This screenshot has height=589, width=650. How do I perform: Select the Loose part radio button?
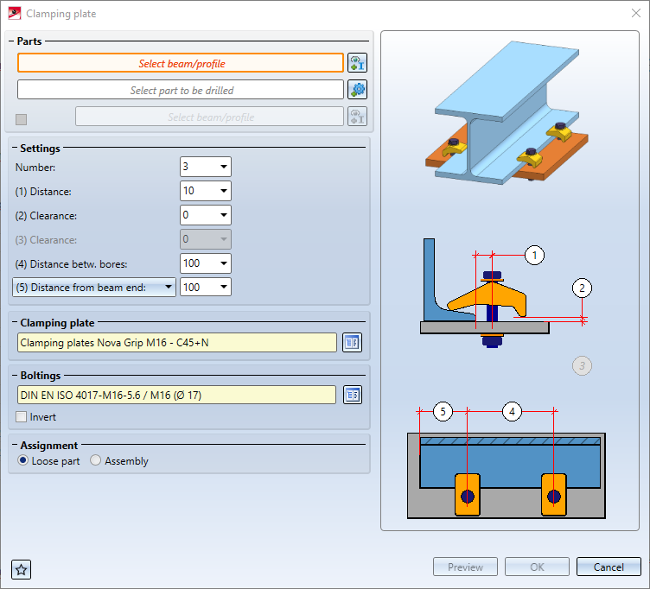22,460
